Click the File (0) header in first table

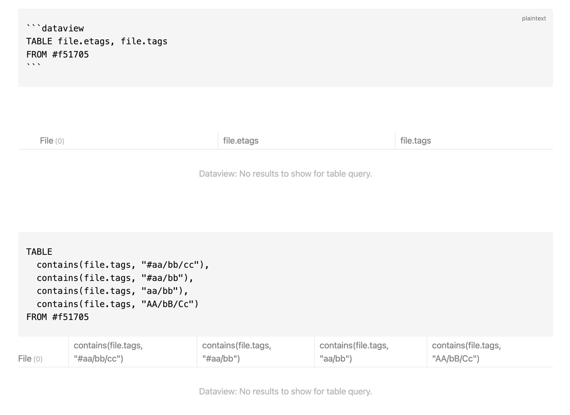click(x=52, y=140)
